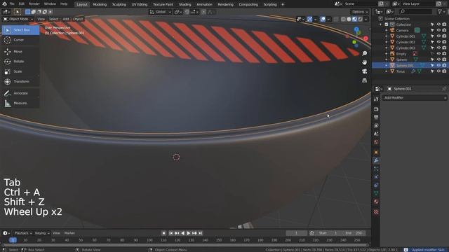Open the Material properties tab

tap(376, 202)
